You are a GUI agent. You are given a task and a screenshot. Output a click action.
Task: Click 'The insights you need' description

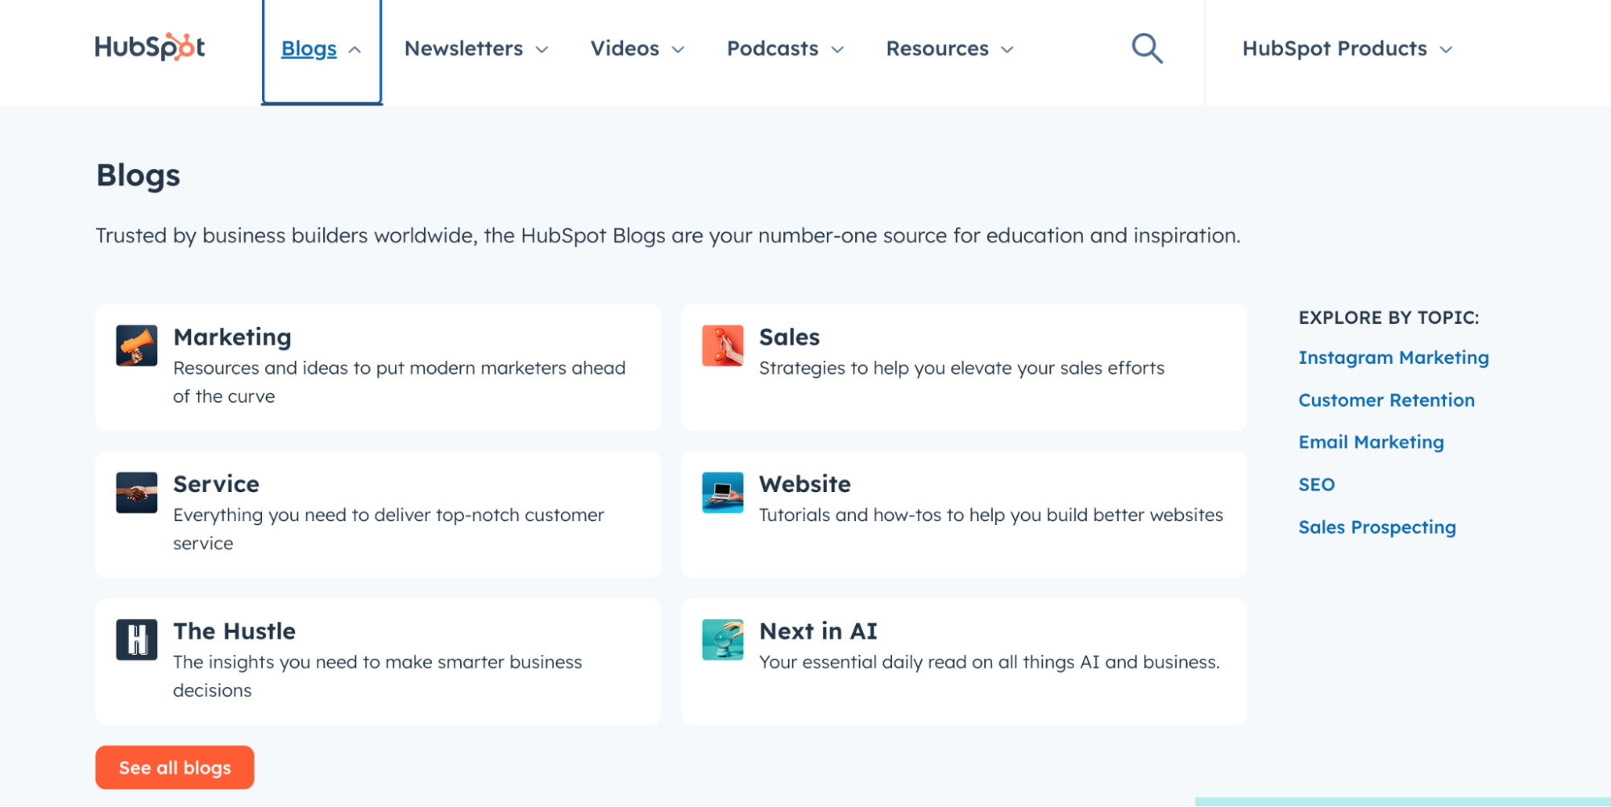point(377,676)
